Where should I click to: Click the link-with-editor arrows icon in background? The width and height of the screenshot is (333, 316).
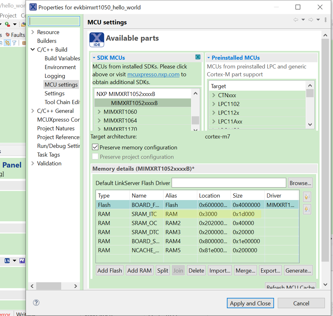[x=7, y=43]
